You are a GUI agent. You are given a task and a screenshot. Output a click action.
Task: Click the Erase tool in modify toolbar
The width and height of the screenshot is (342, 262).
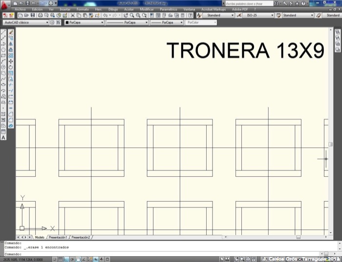(11, 32)
